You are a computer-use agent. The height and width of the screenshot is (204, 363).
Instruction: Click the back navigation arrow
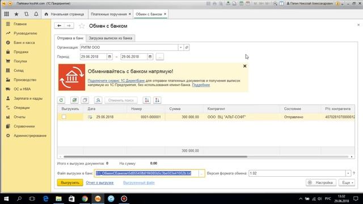point(59,25)
